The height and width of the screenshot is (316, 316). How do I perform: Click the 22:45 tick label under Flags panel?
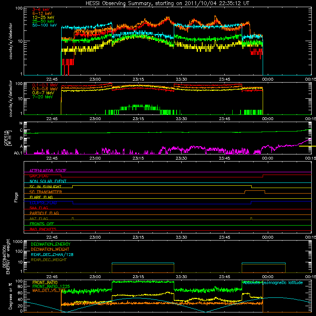coord(52,237)
